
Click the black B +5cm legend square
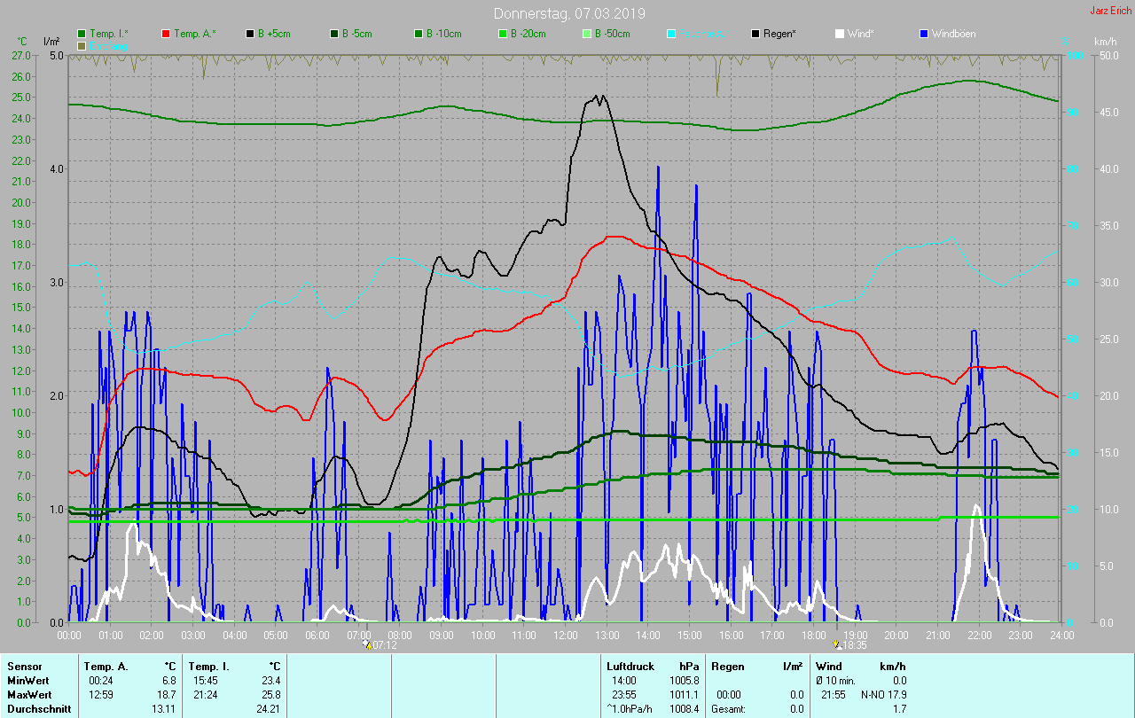coord(251,34)
